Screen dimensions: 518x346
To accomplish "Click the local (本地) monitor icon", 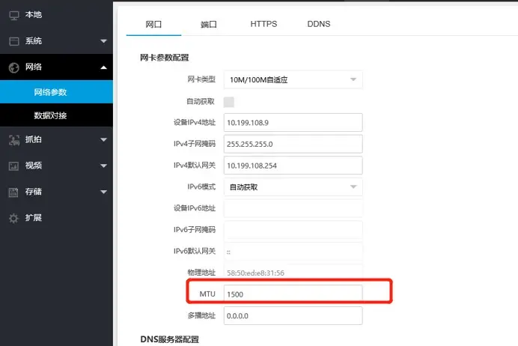I will point(13,14).
